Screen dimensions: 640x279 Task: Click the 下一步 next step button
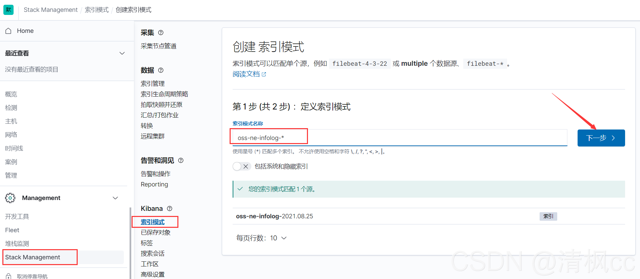coord(601,138)
